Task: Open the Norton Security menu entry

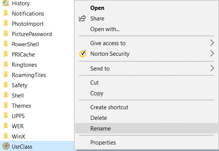Action: 147,54
